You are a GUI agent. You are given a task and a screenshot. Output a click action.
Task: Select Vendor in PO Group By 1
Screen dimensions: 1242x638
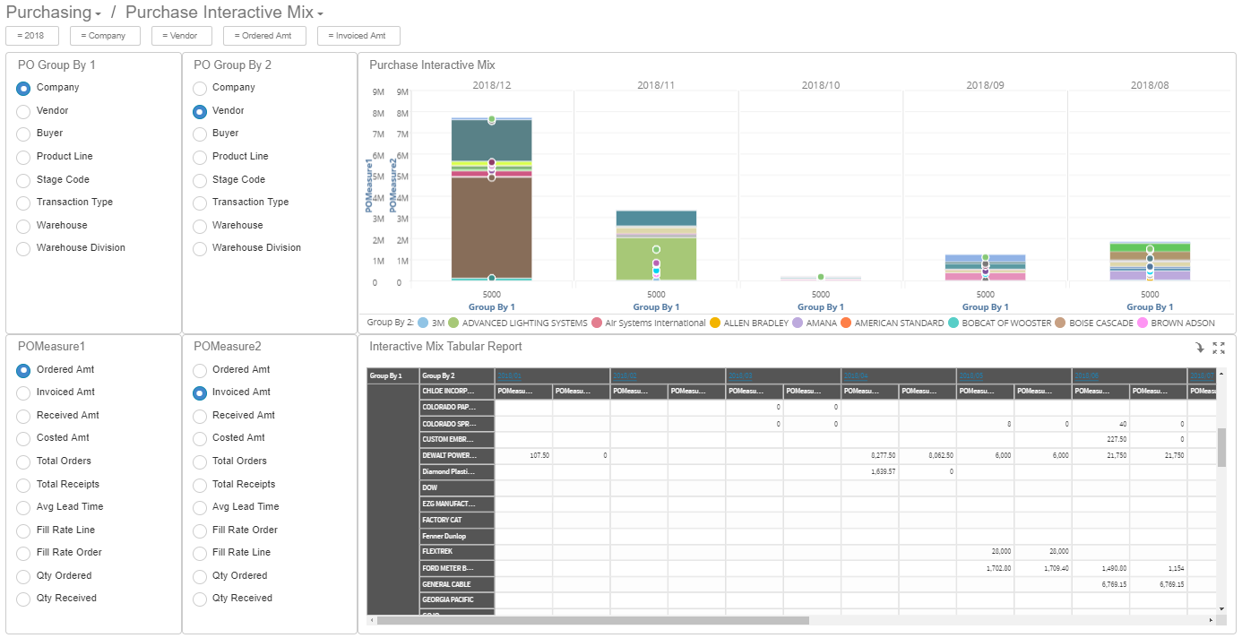pyautogui.click(x=22, y=111)
